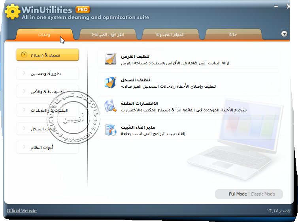The height and width of the screenshot is (222, 298).
Task: Open the Disk Cleaner broom icon
Action: [111, 59]
